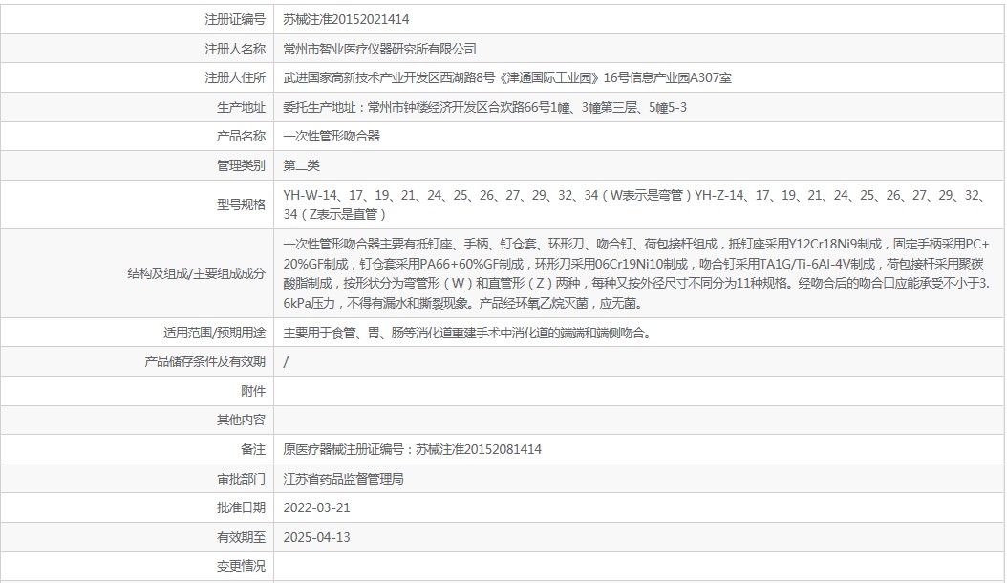This screenshot has width=1007, height=583.
Task: Click the value 第二类
Action: pos(301,166)
